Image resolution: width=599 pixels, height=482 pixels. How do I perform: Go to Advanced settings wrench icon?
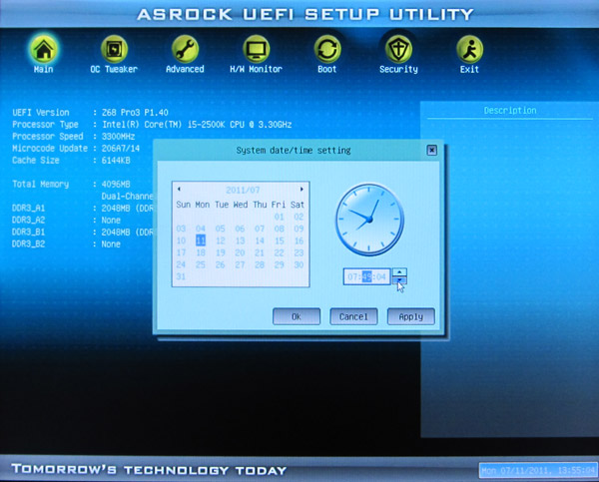pos(185,50)
